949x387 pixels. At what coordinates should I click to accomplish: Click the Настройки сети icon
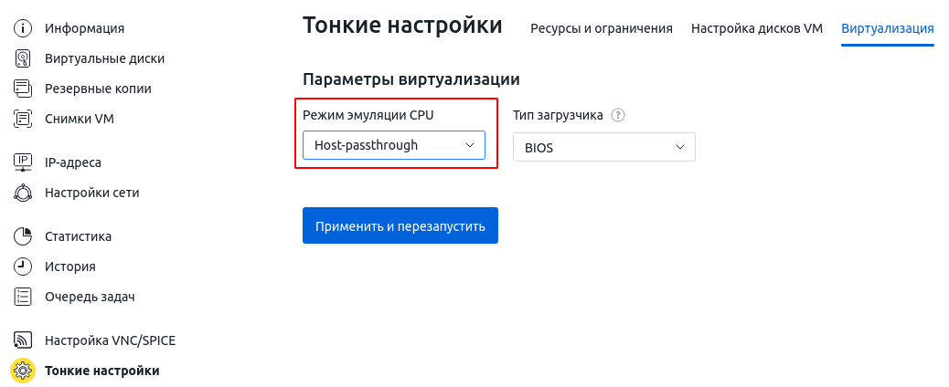[22, 193]
